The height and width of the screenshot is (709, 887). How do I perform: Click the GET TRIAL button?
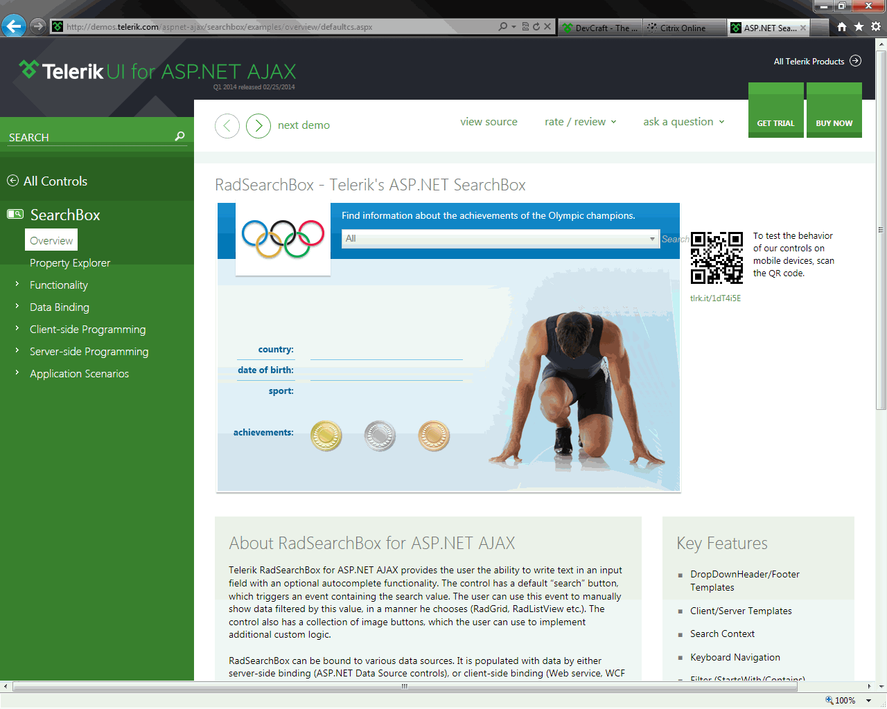point(775,110)
